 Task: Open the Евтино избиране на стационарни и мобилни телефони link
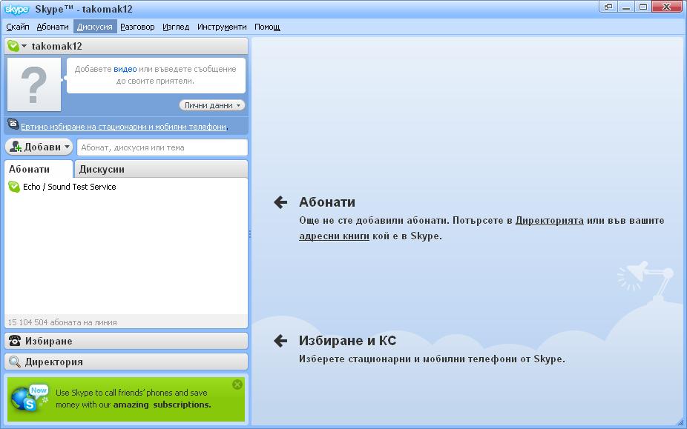coord(124,127)
